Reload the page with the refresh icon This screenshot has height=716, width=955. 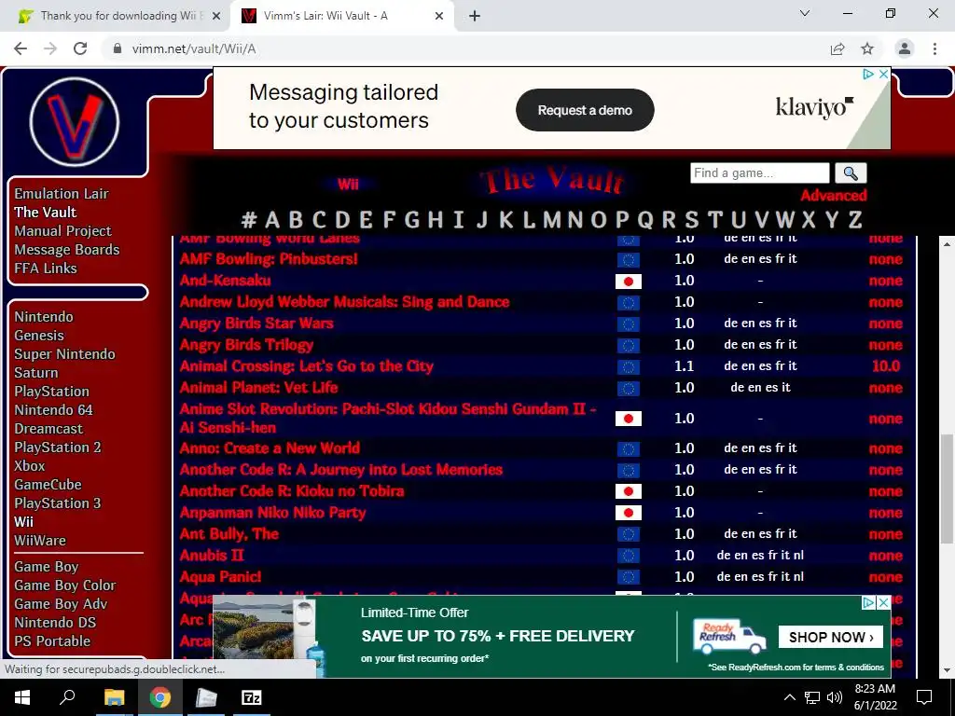point(80,48)
